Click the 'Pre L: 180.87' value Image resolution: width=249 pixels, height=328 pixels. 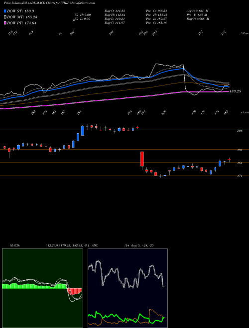pos(156,19)
